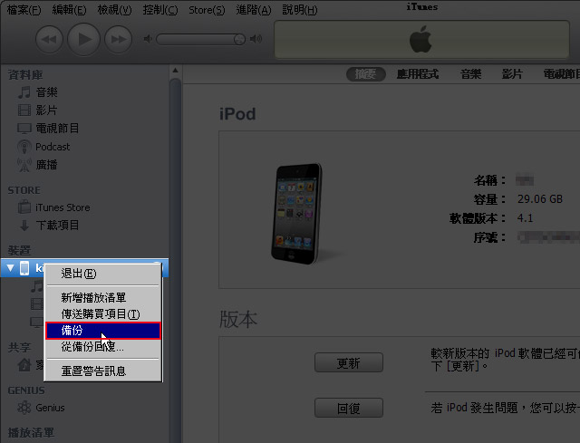Click the 更新 button
The height and width of the screenshot is (443, 580).
(348, 362)
